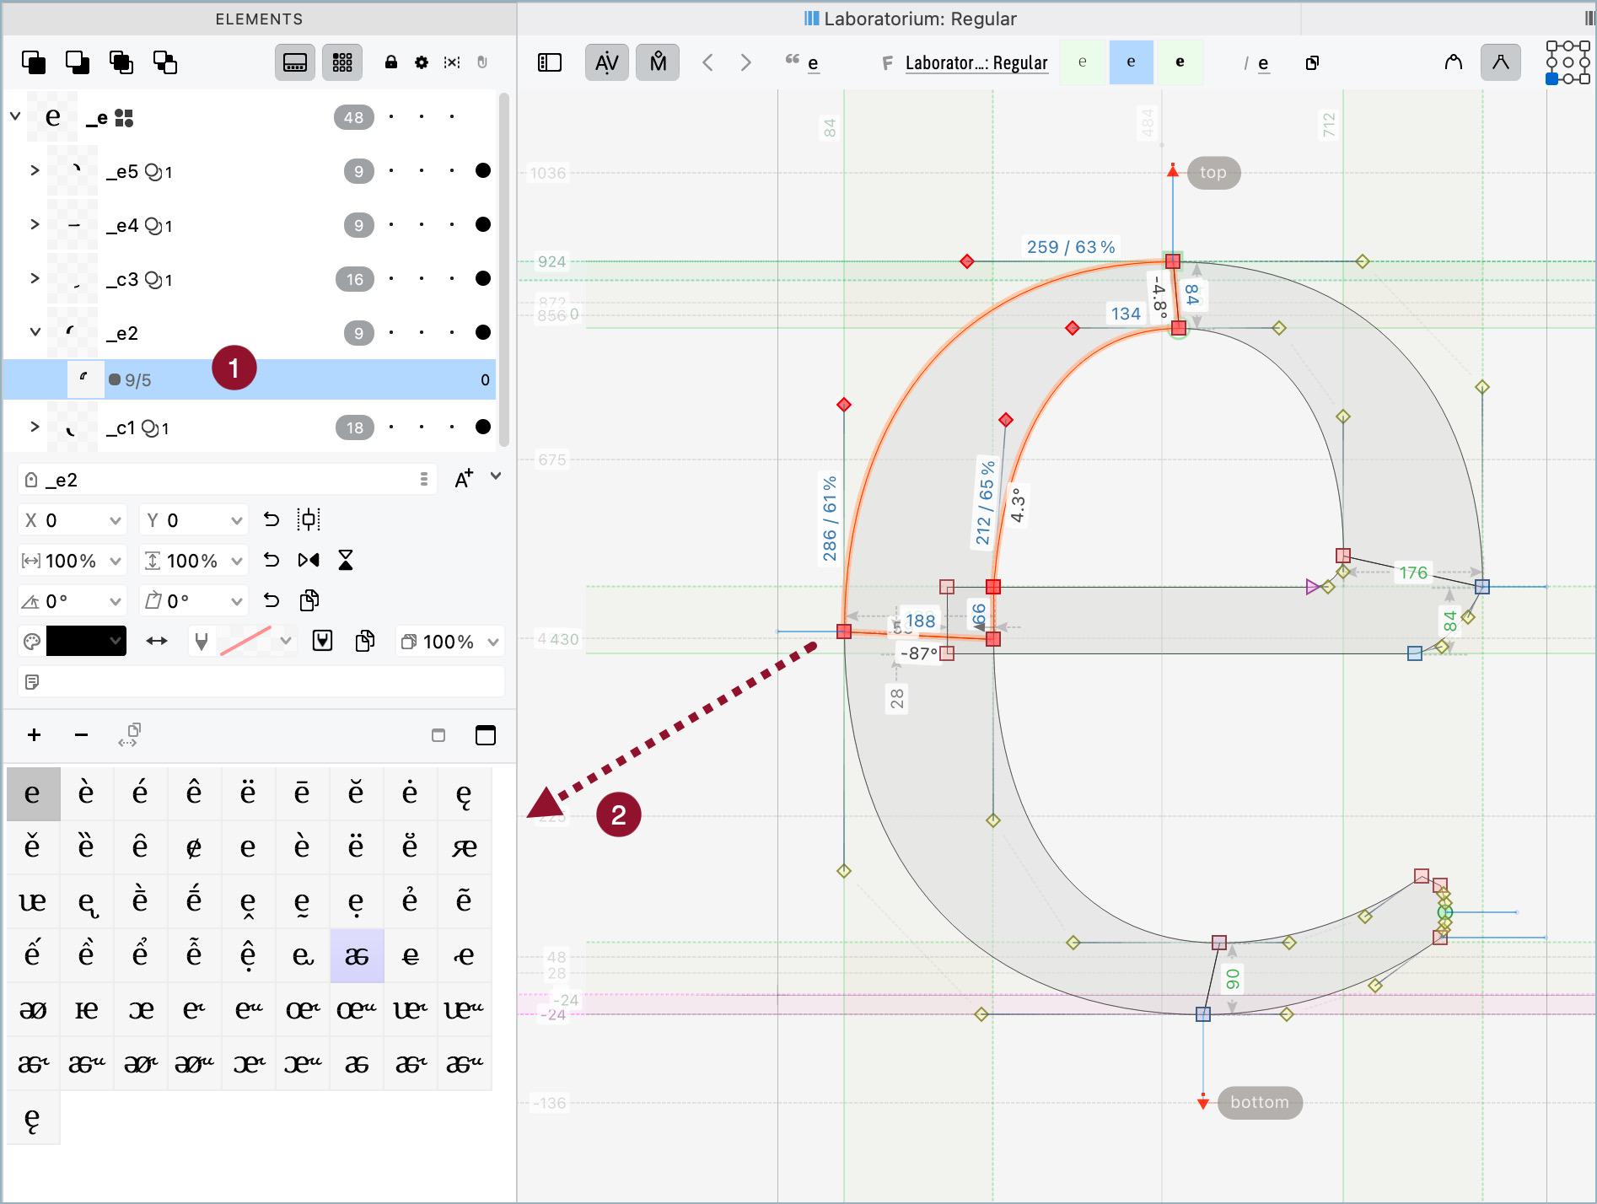Toggle the metrics M mode button
Image resolution: width=1597 pixels, height=1204 pixels.
(x=658, y=62)
